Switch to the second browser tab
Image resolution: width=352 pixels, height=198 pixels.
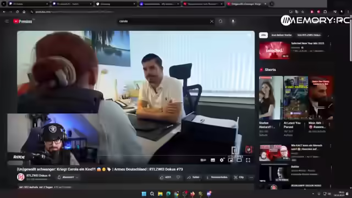pos(72,4)
